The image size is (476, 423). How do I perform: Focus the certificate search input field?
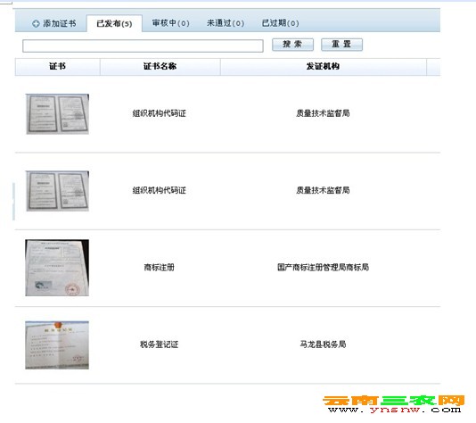point(143,46)
